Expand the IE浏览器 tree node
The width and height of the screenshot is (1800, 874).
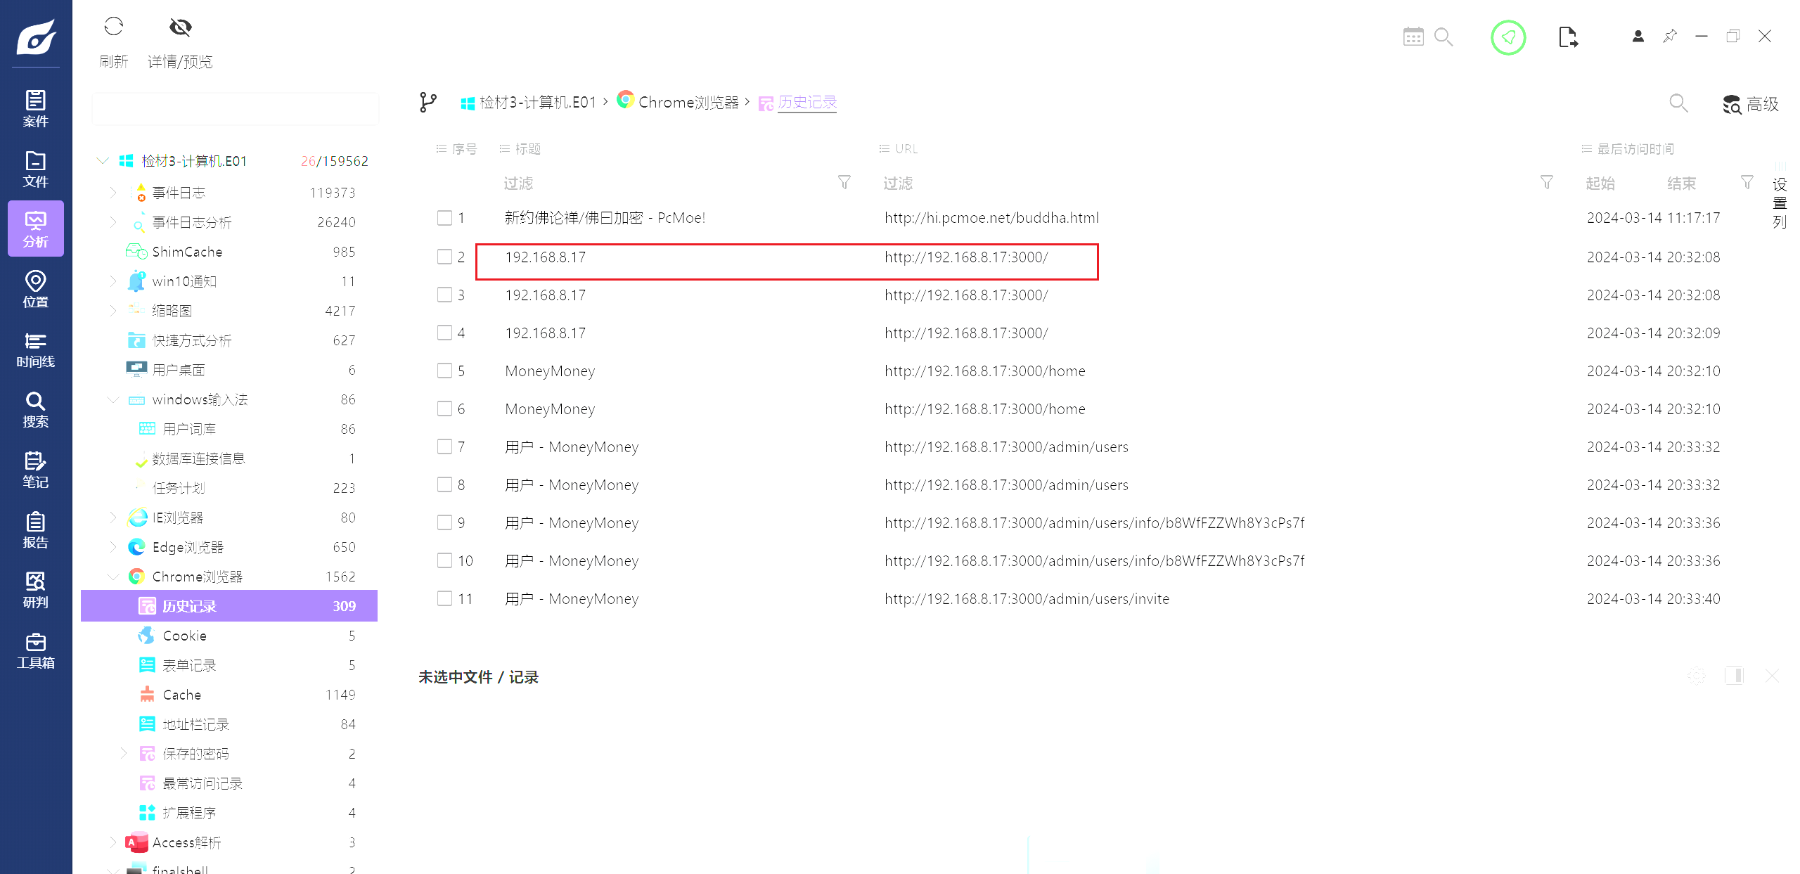[x=112, y=518]
